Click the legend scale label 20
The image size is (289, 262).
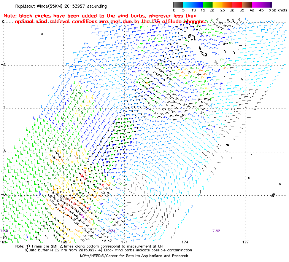pyautogui.click(x=212, y=10)
